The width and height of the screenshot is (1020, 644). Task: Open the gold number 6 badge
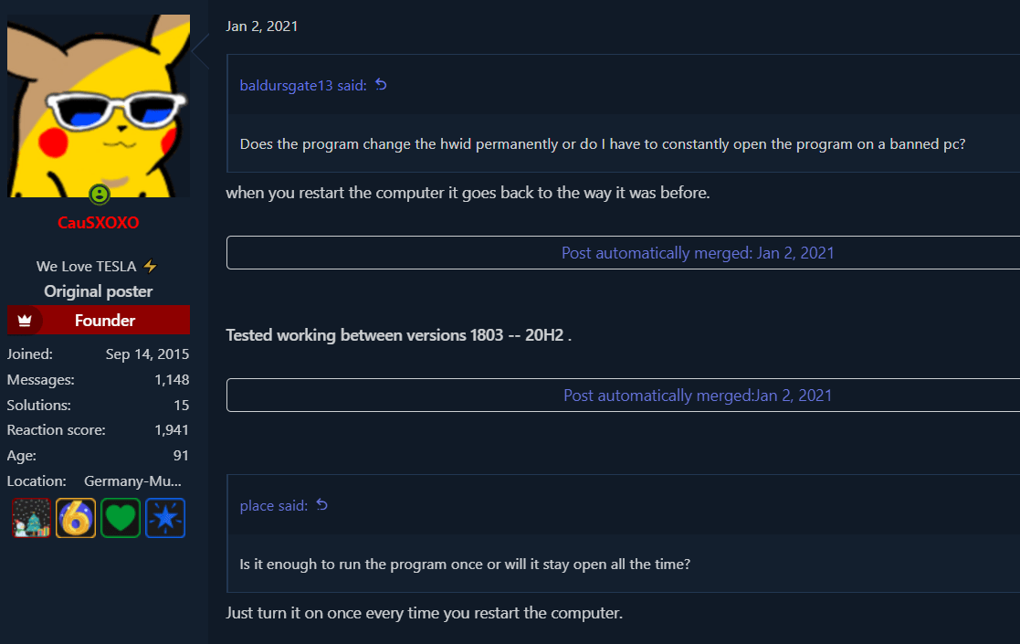point(76,518)
